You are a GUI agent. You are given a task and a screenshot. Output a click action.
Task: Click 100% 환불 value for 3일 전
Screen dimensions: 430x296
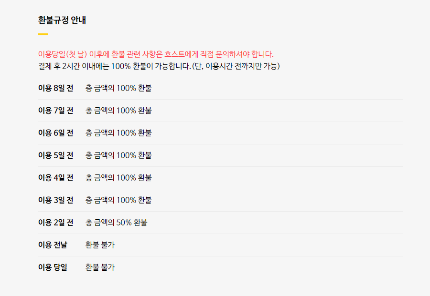[x=118, y=200]
